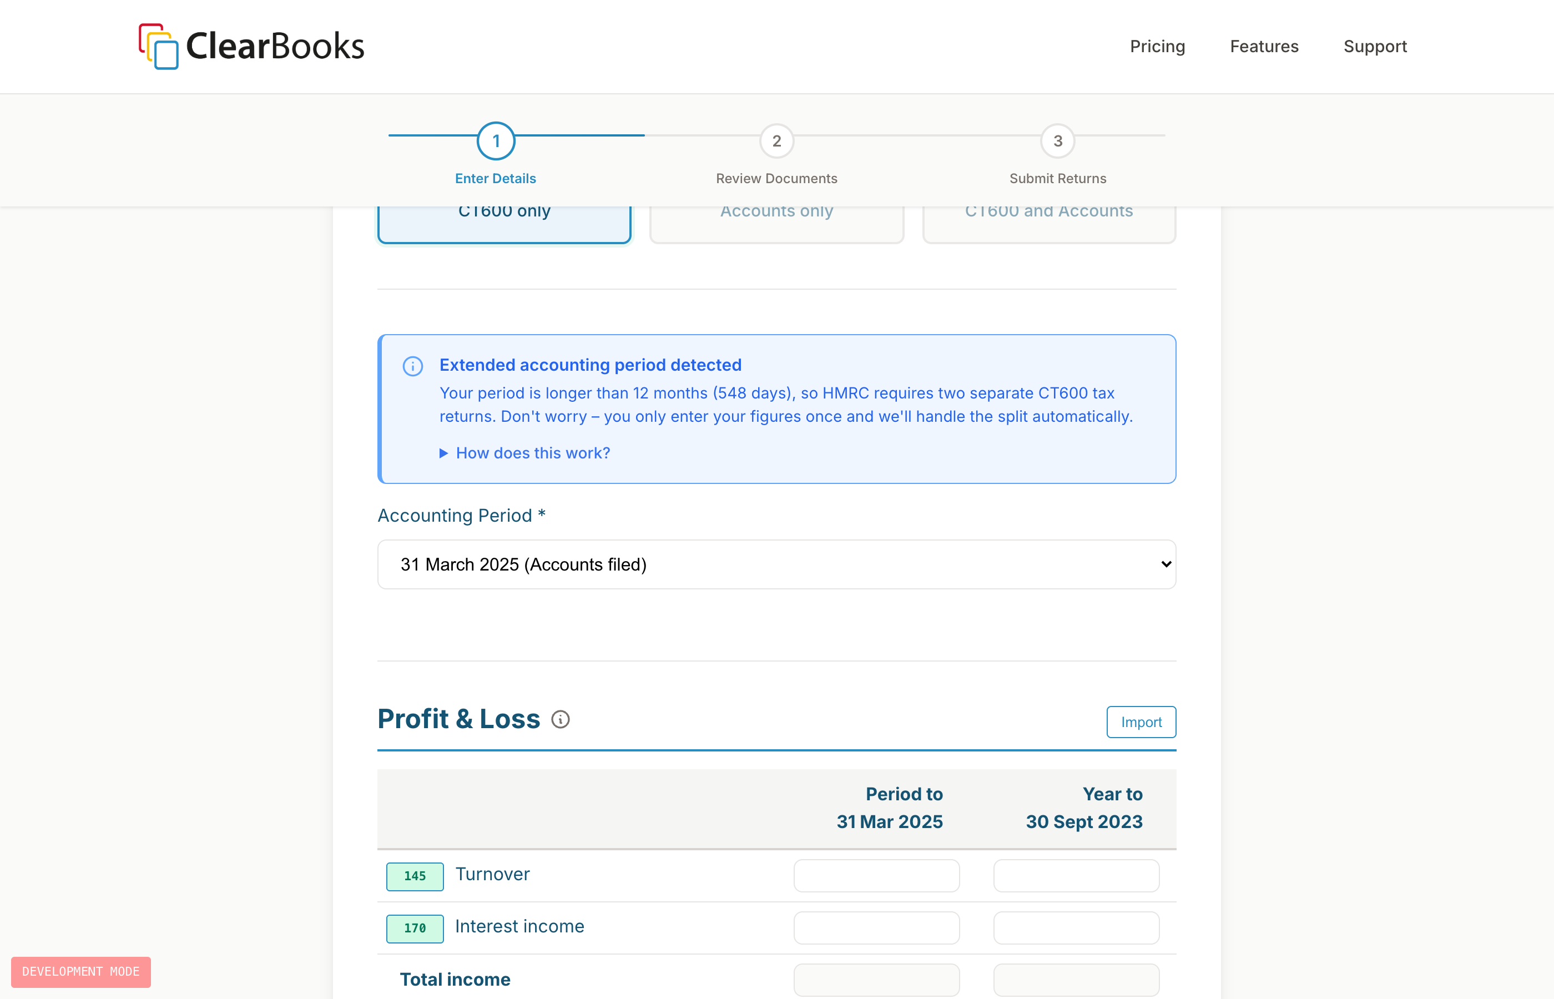Click Turnover field for period to 31 Mar 2025
Image resolution: width=1554 pixels, height=999 pixels.
(876, 876)
